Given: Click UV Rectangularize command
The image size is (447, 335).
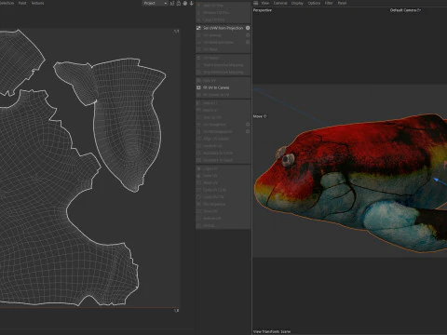Looking at the screenshot, I should click(214, 131).
